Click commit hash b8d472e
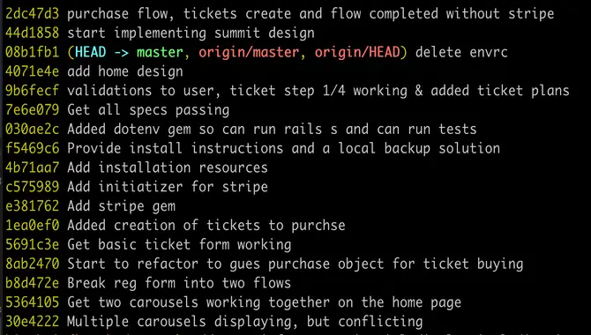 point(33,283)
